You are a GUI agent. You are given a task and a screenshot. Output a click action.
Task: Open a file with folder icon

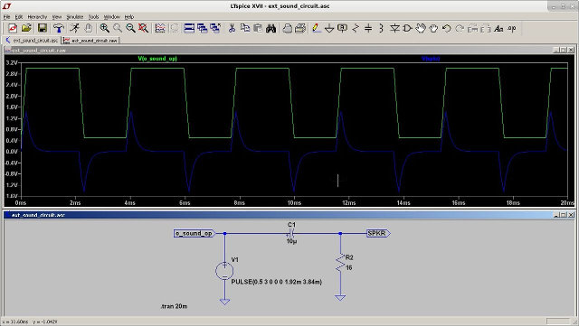[x=26, y=28]
